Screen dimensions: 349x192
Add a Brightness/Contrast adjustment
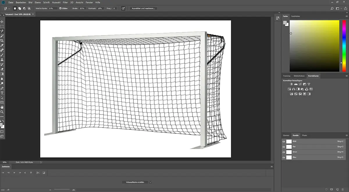291,84
